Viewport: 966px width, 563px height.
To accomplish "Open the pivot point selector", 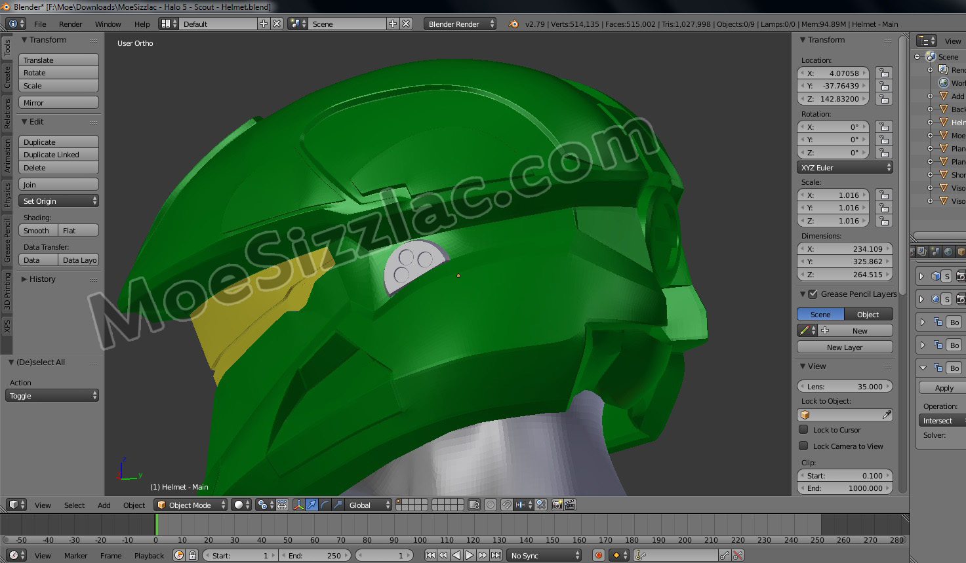I will click(265, 505).
